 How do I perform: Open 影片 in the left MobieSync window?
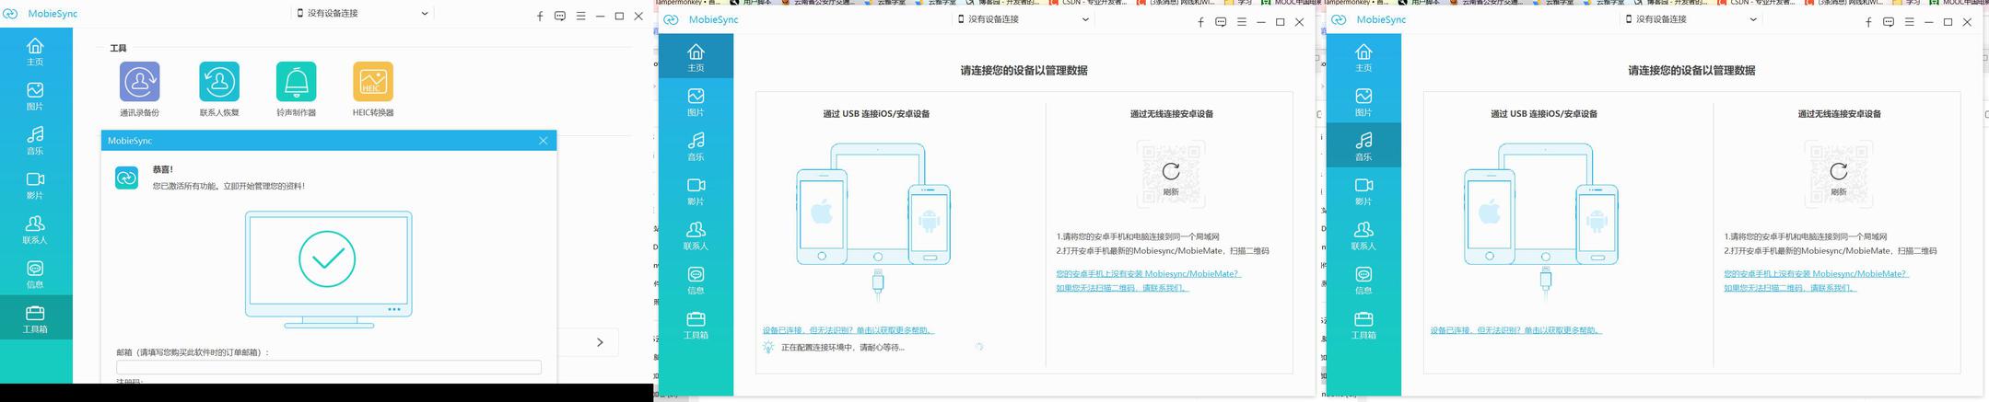35,184
